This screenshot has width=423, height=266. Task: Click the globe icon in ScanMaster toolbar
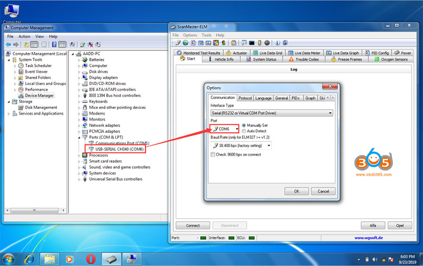pos(186,43)
